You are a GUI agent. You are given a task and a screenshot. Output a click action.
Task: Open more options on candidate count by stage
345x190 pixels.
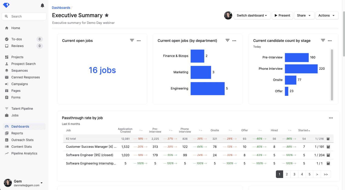point(330,40)
